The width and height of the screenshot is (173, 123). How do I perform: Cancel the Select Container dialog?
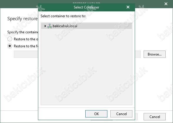(x=121, y=114)
